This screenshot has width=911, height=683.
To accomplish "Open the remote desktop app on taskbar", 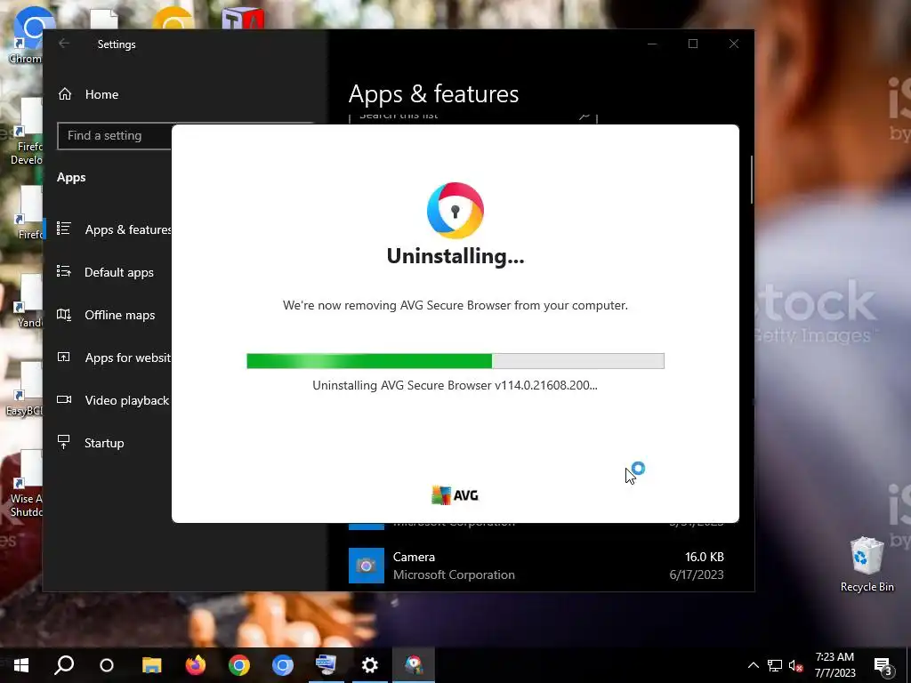I will (326, 665).
